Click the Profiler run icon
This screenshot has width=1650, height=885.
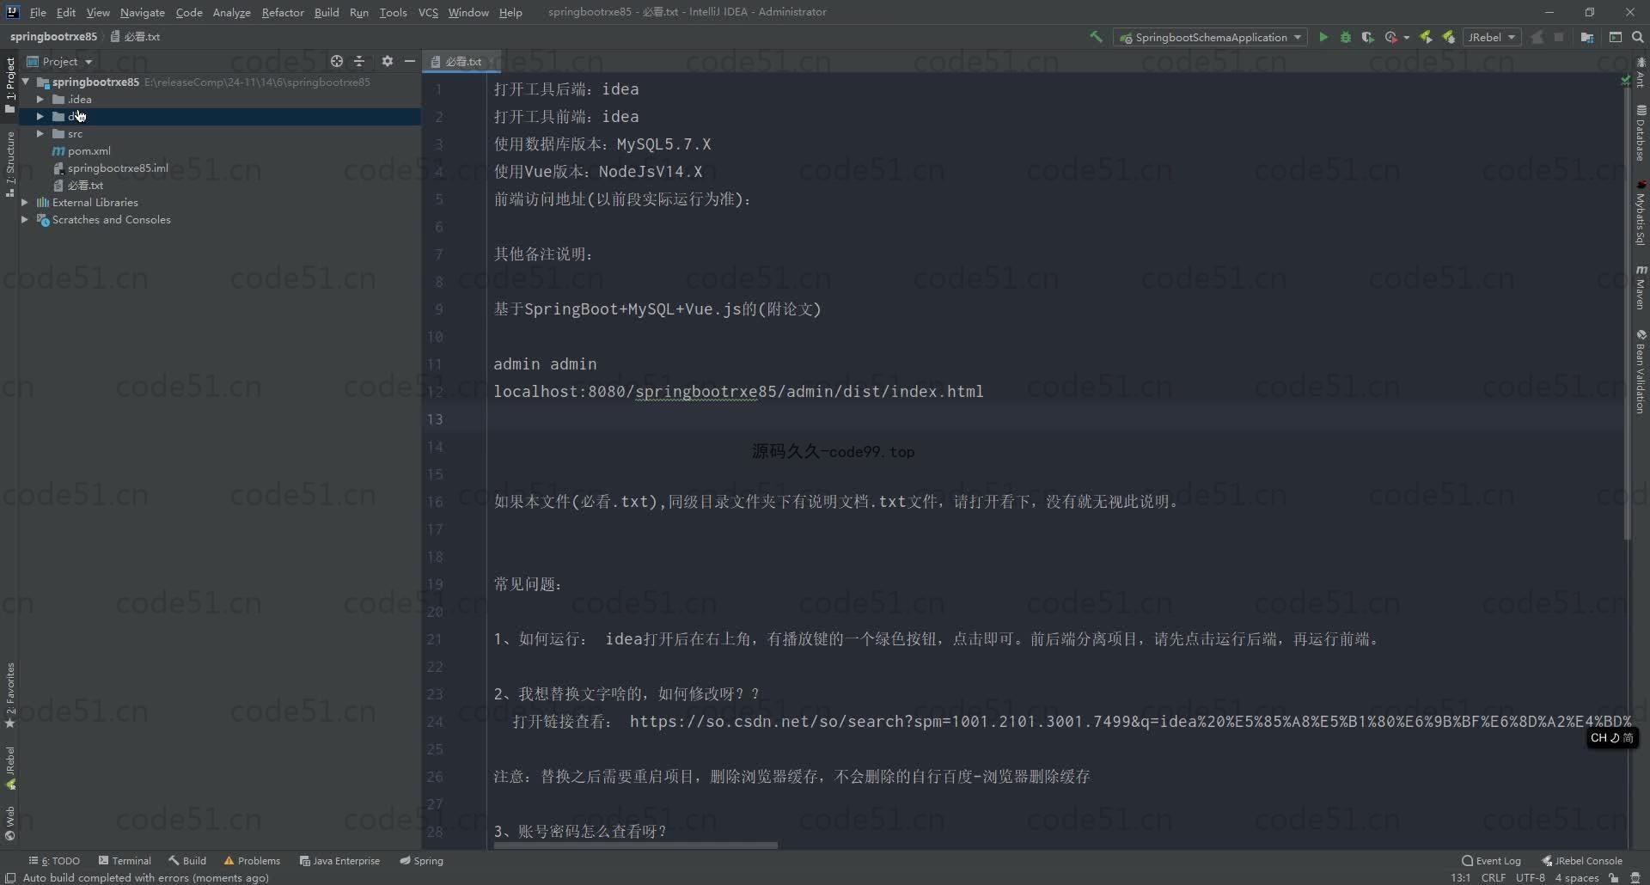point(1391,37)
